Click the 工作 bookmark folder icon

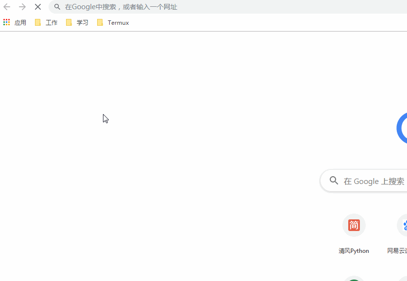click(x=38, y=22)
